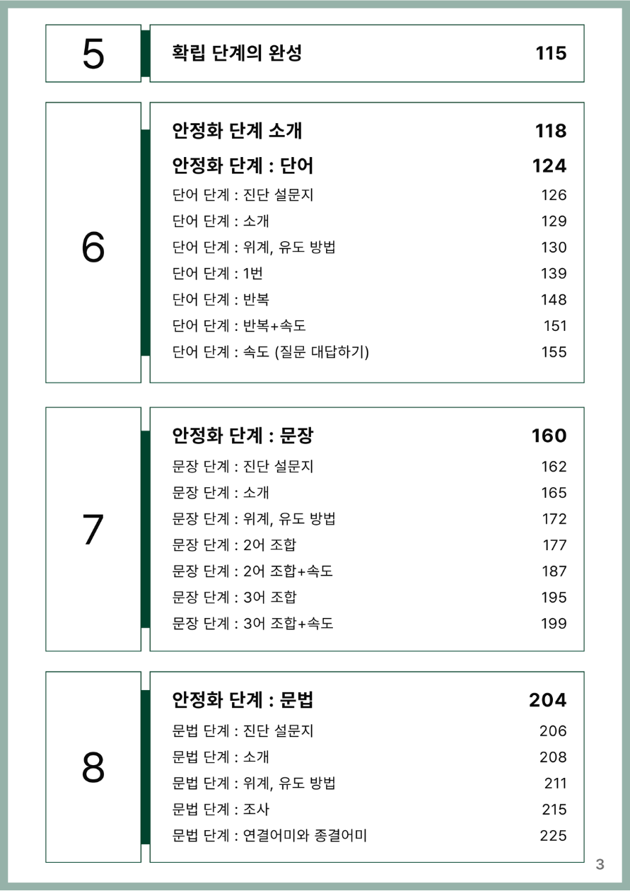Open '단어 단계 : 반복+속도' entry

click(239, 326)
